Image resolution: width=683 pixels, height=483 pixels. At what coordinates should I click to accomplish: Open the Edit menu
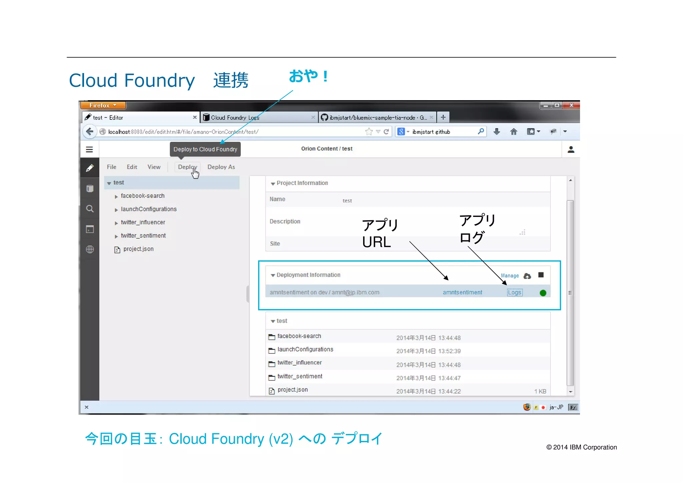pyautogui.click(x=132, y=167)
